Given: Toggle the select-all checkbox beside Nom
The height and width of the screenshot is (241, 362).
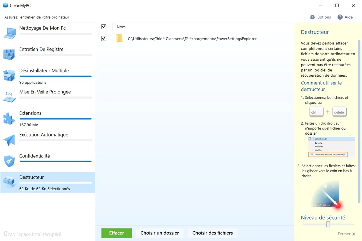Looking at the screenshot, I should (104, 27).
